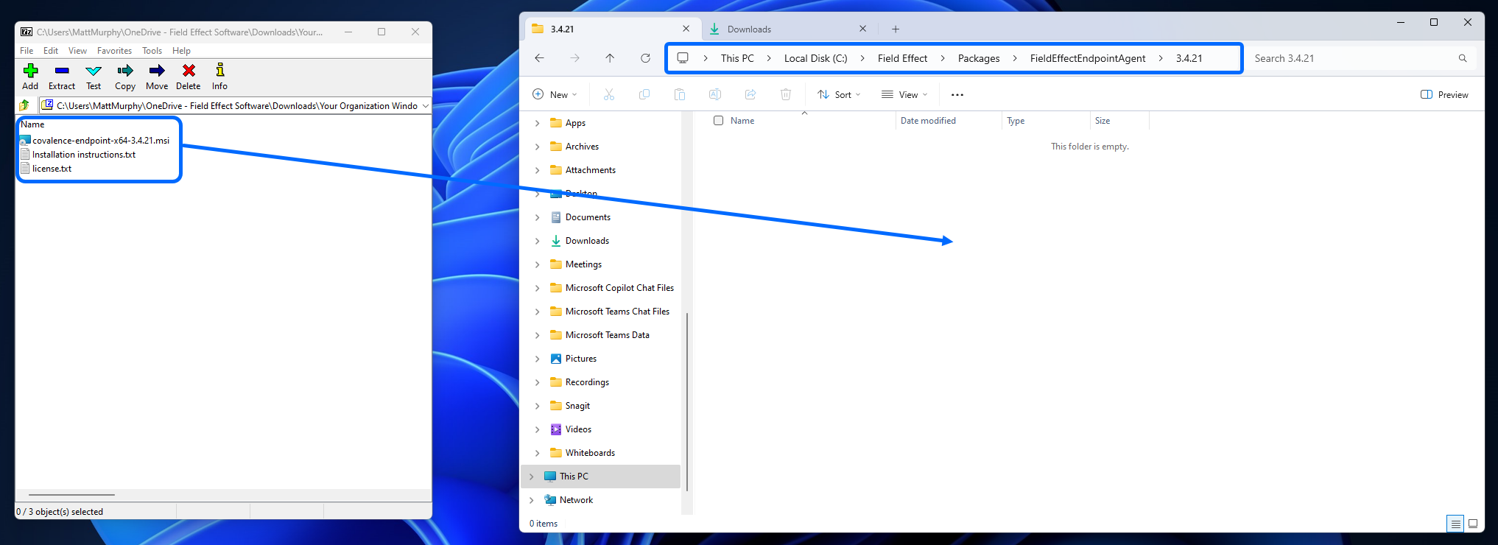
Task: Click FieldEffectEndpointAgent breadcrumb
Action: tap(1088, 58)
